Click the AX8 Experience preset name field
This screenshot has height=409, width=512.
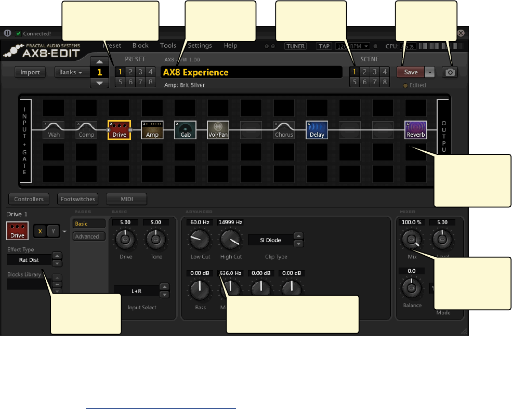tap(252, 72)
